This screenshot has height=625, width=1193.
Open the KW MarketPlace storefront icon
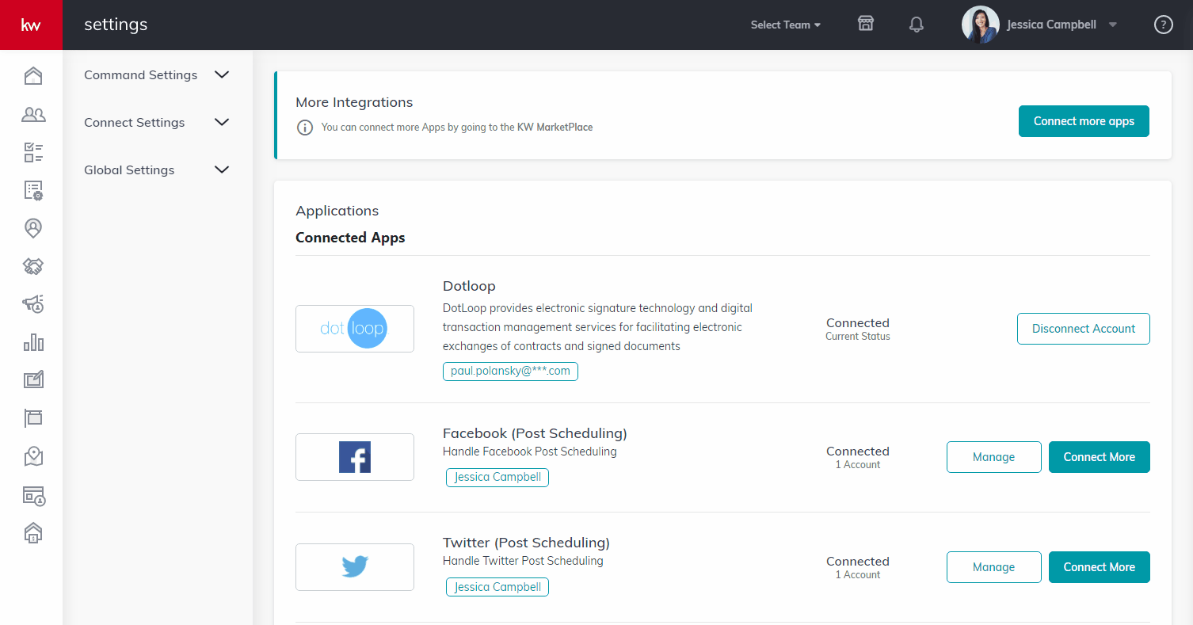pos(865,24)
